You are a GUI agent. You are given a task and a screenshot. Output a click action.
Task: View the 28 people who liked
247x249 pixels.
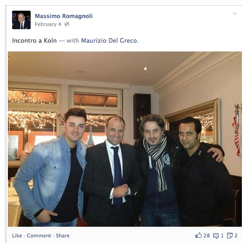click(x=207, y=236)
